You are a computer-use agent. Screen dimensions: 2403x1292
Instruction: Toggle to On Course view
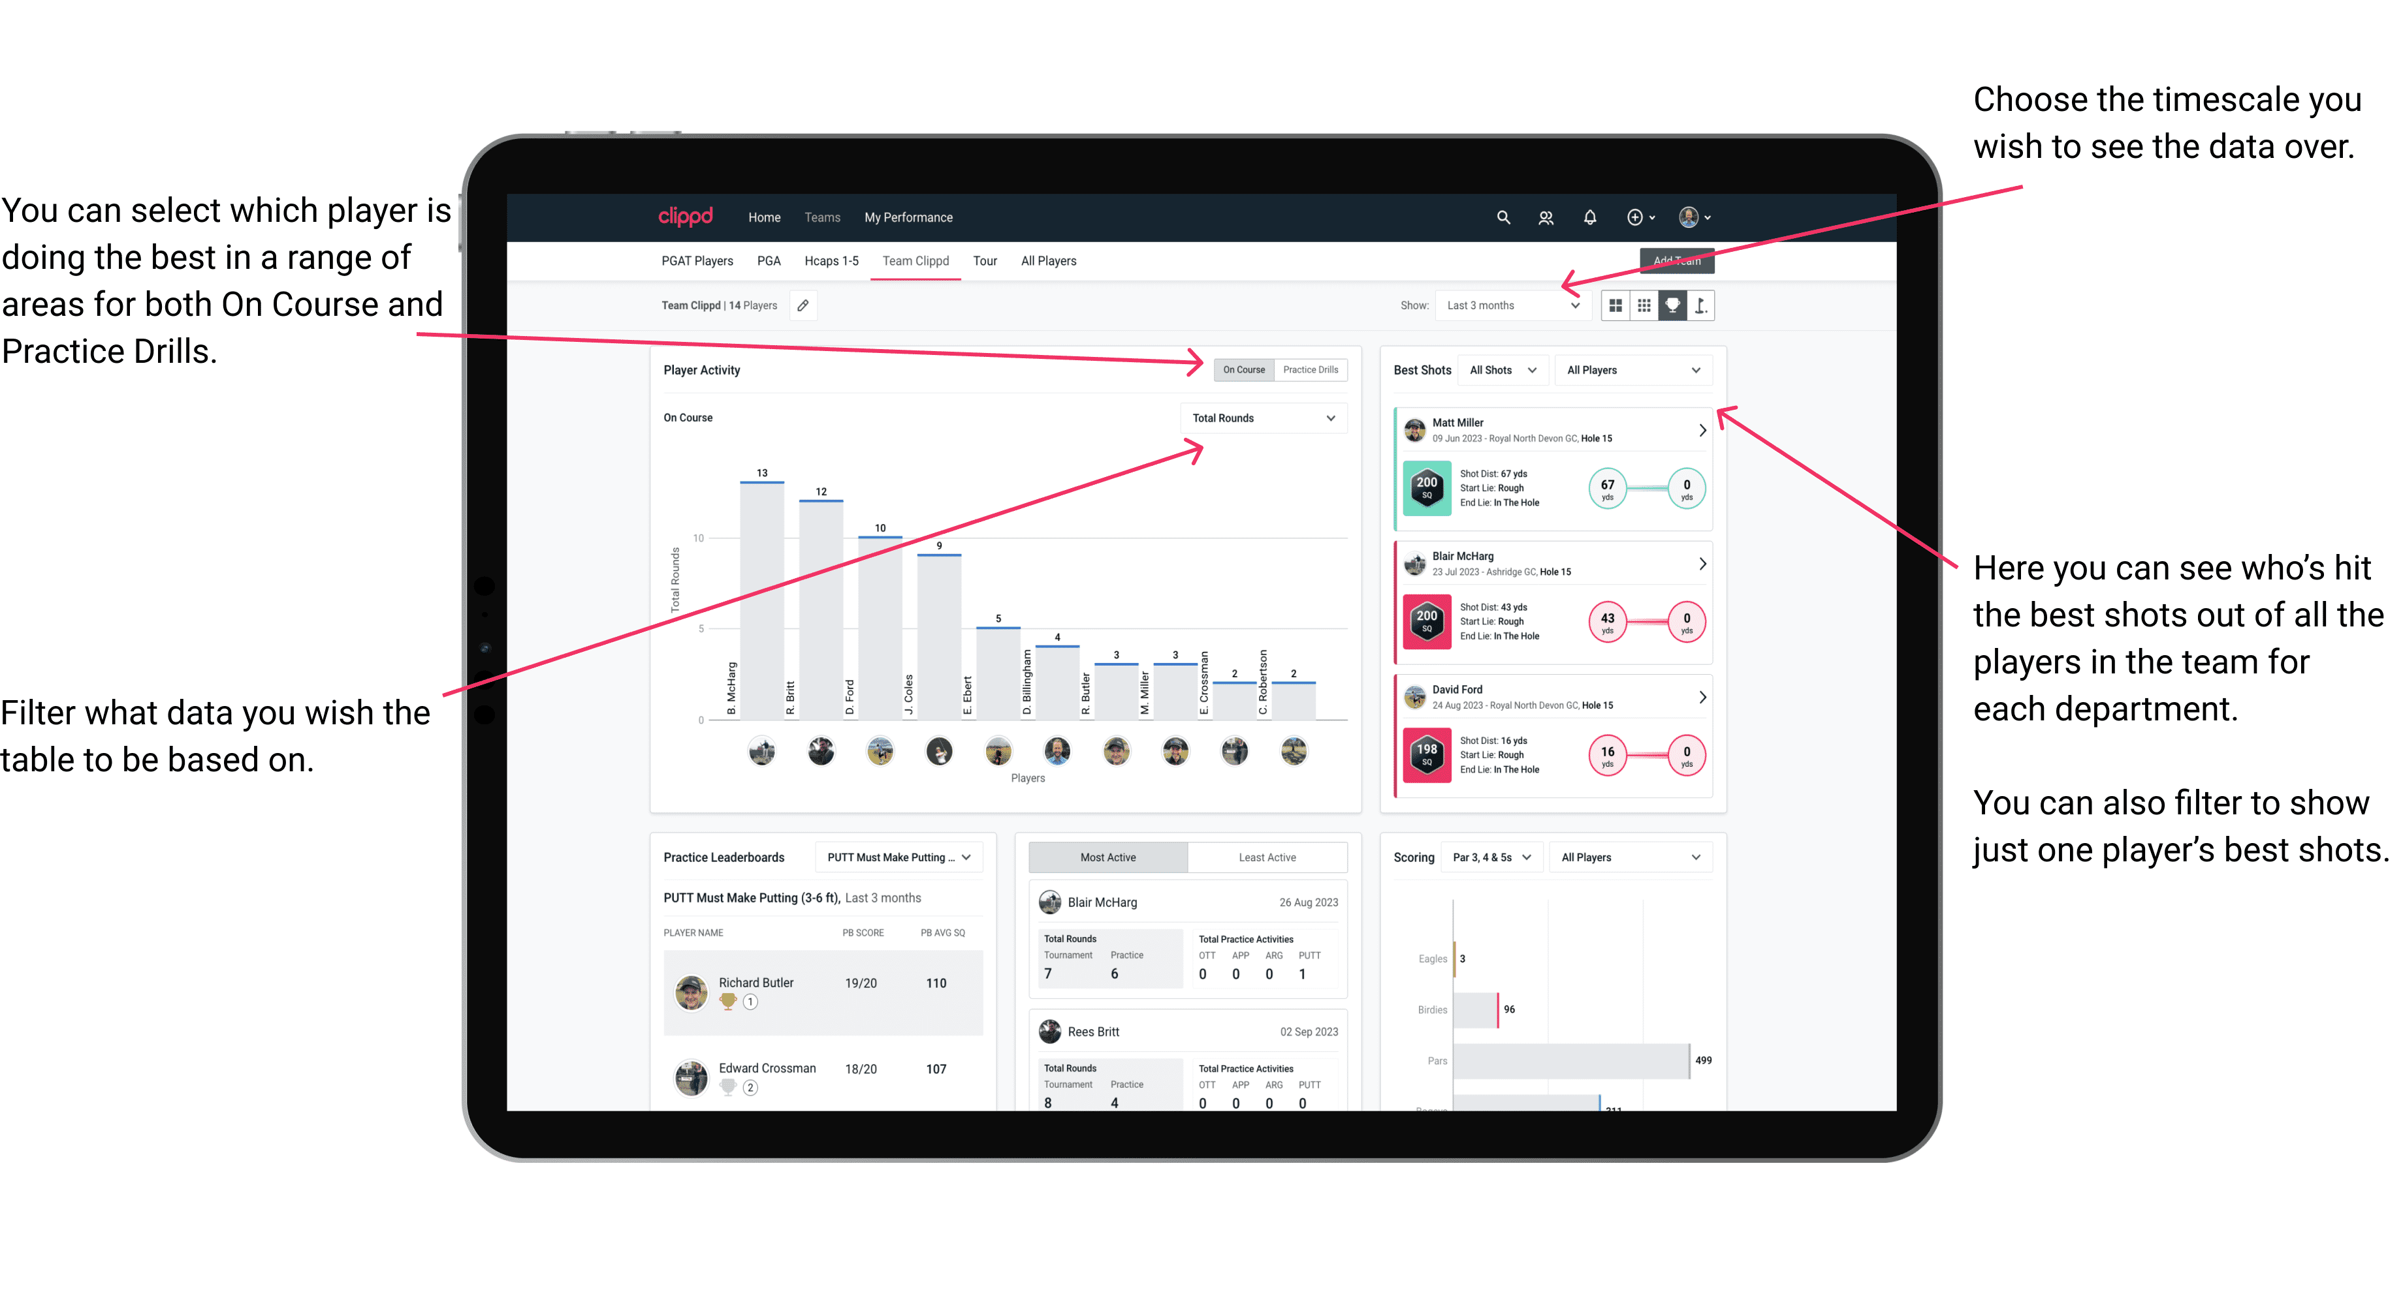(1245, 369)
